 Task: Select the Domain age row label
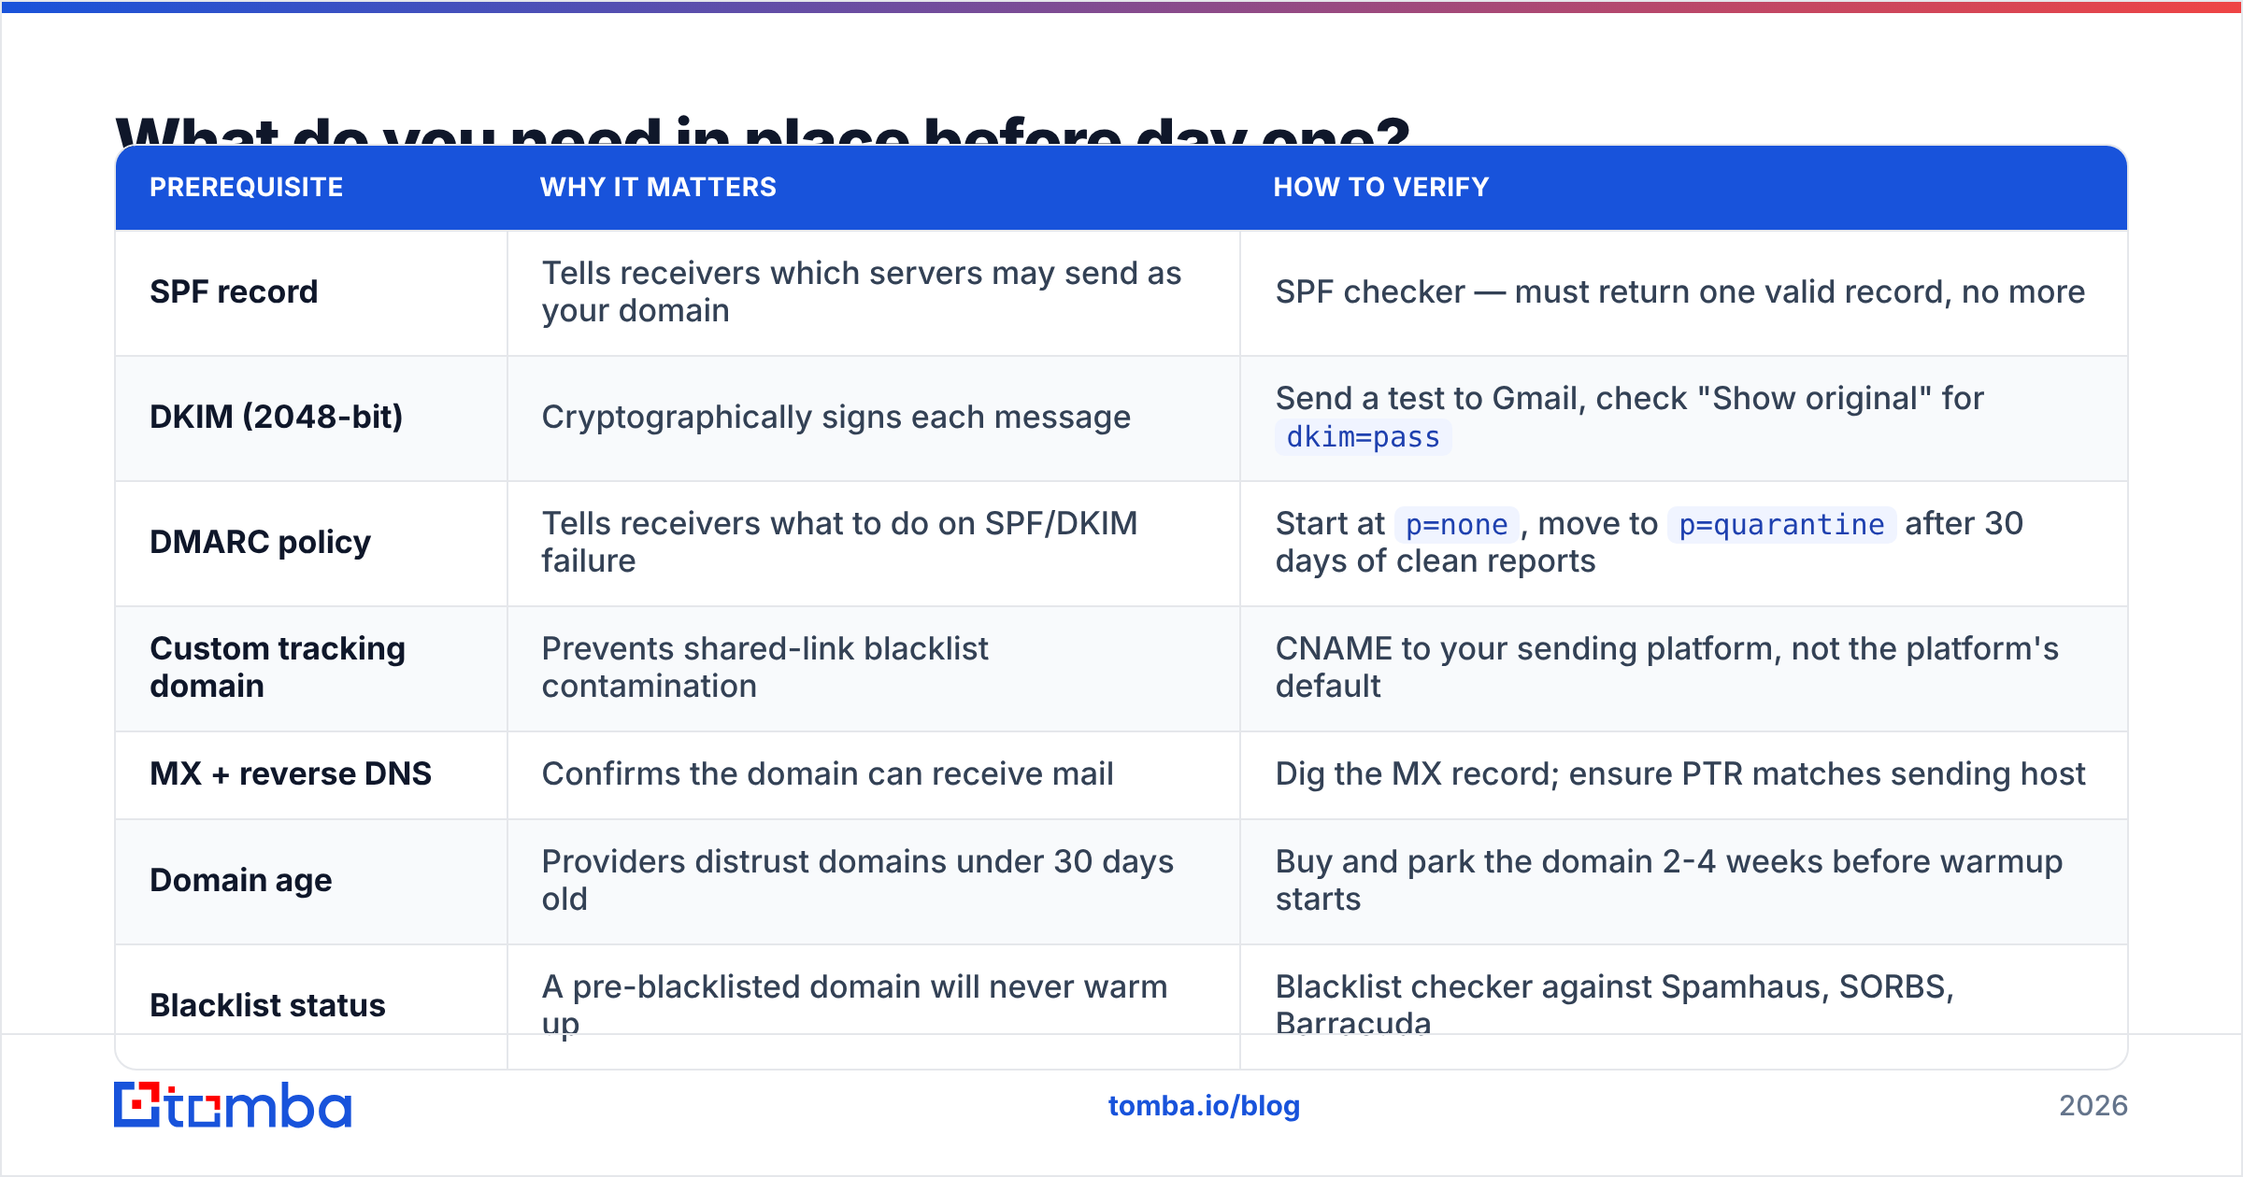(x=240, y=881)
